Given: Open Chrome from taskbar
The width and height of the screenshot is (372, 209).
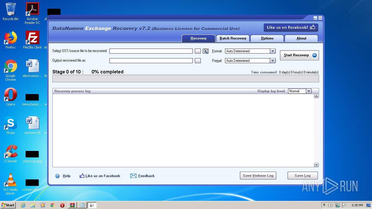Looking at the screenshot, I should 53,205.
